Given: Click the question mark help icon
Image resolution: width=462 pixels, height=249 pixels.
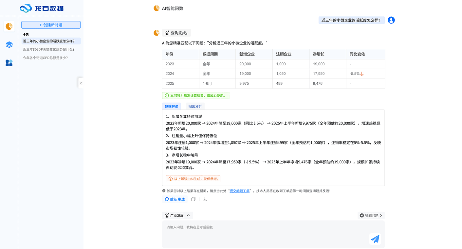Looking at the screenshot, I should (164, 191).
